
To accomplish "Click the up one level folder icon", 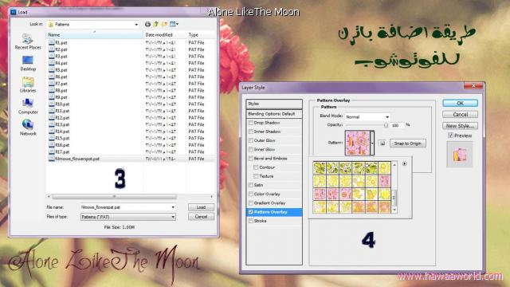I will 156,24.
